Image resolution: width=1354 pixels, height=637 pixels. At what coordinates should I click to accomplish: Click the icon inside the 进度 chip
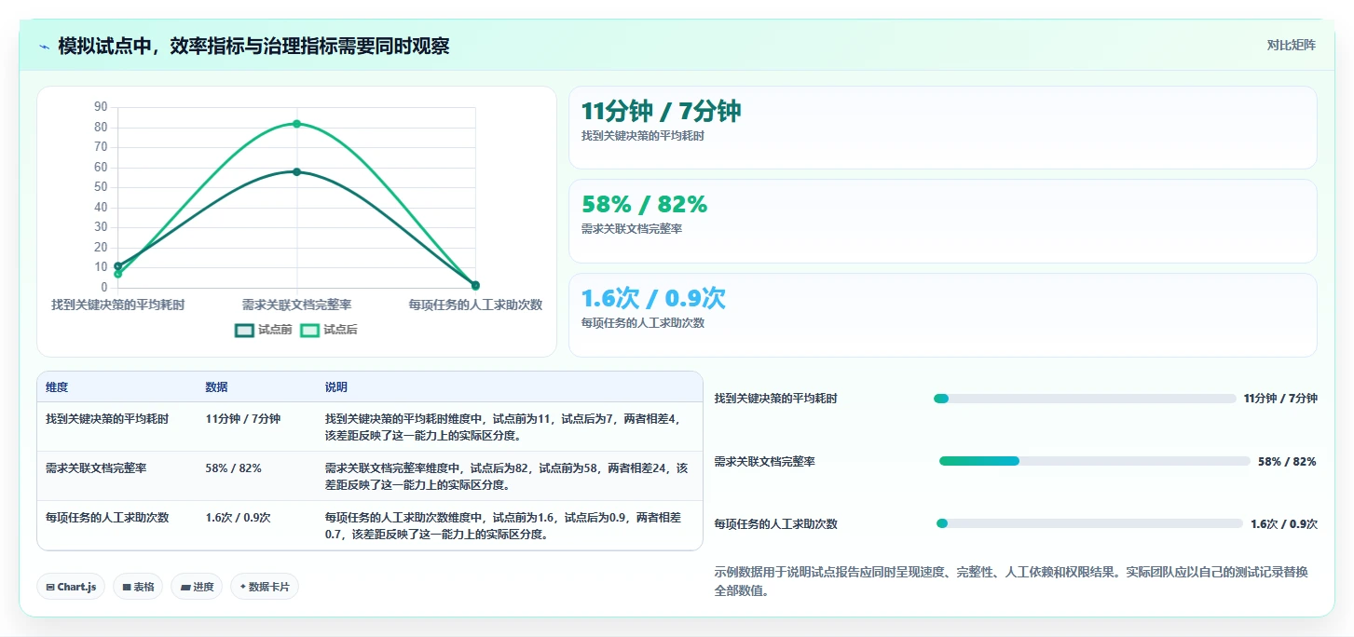185,588
